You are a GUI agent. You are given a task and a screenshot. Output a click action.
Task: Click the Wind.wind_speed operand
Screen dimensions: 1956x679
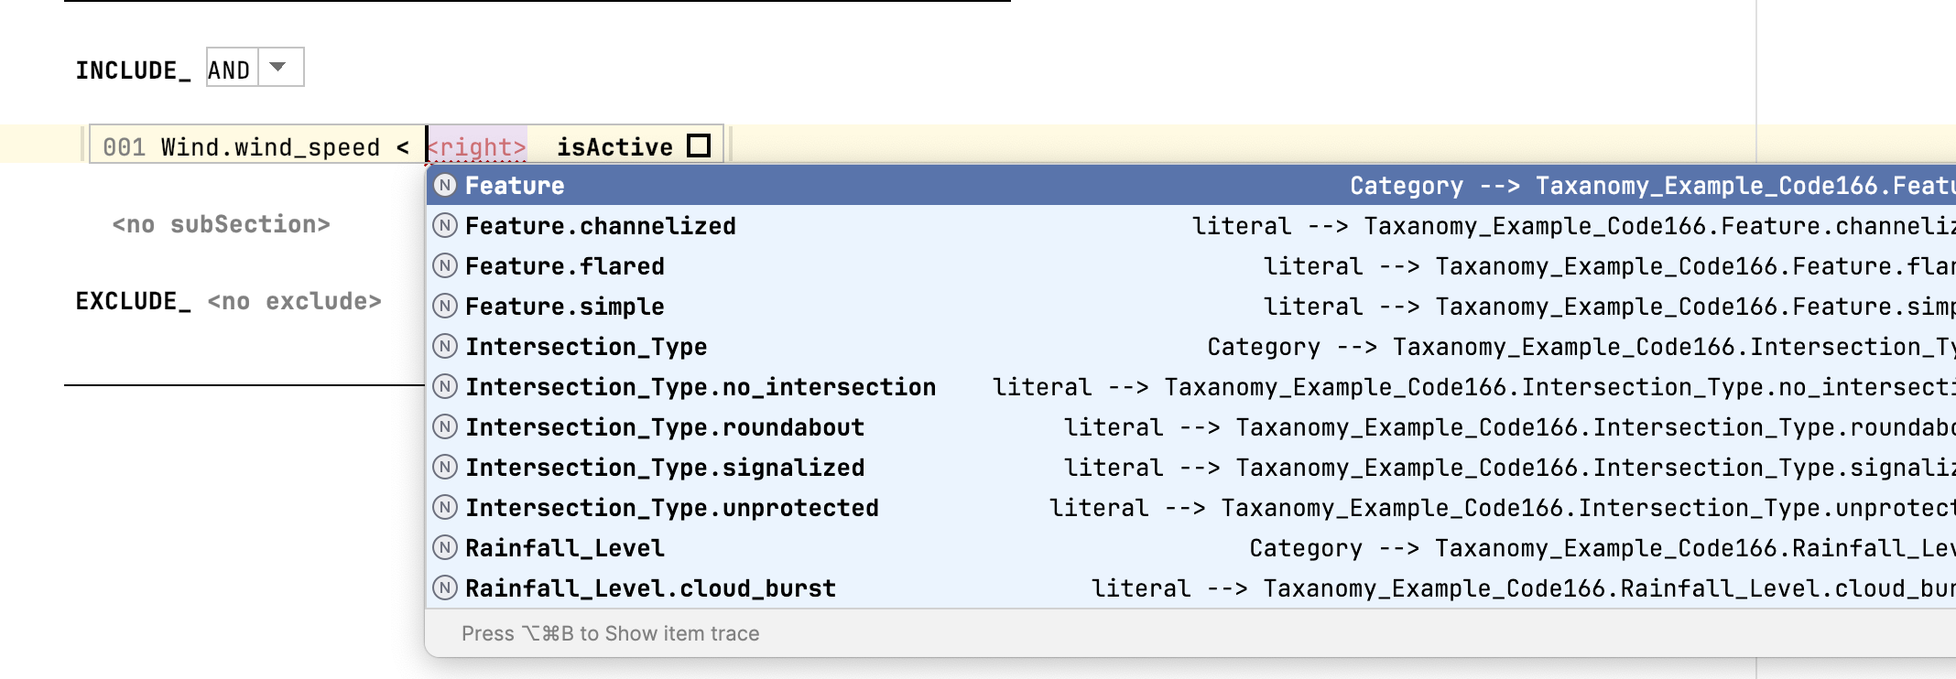coord(270,147)
